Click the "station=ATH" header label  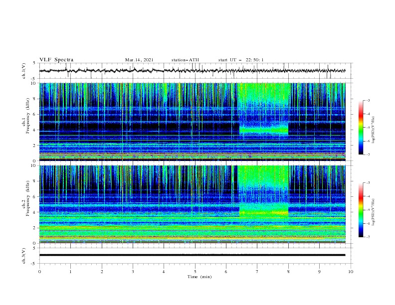tap(185, 60)
